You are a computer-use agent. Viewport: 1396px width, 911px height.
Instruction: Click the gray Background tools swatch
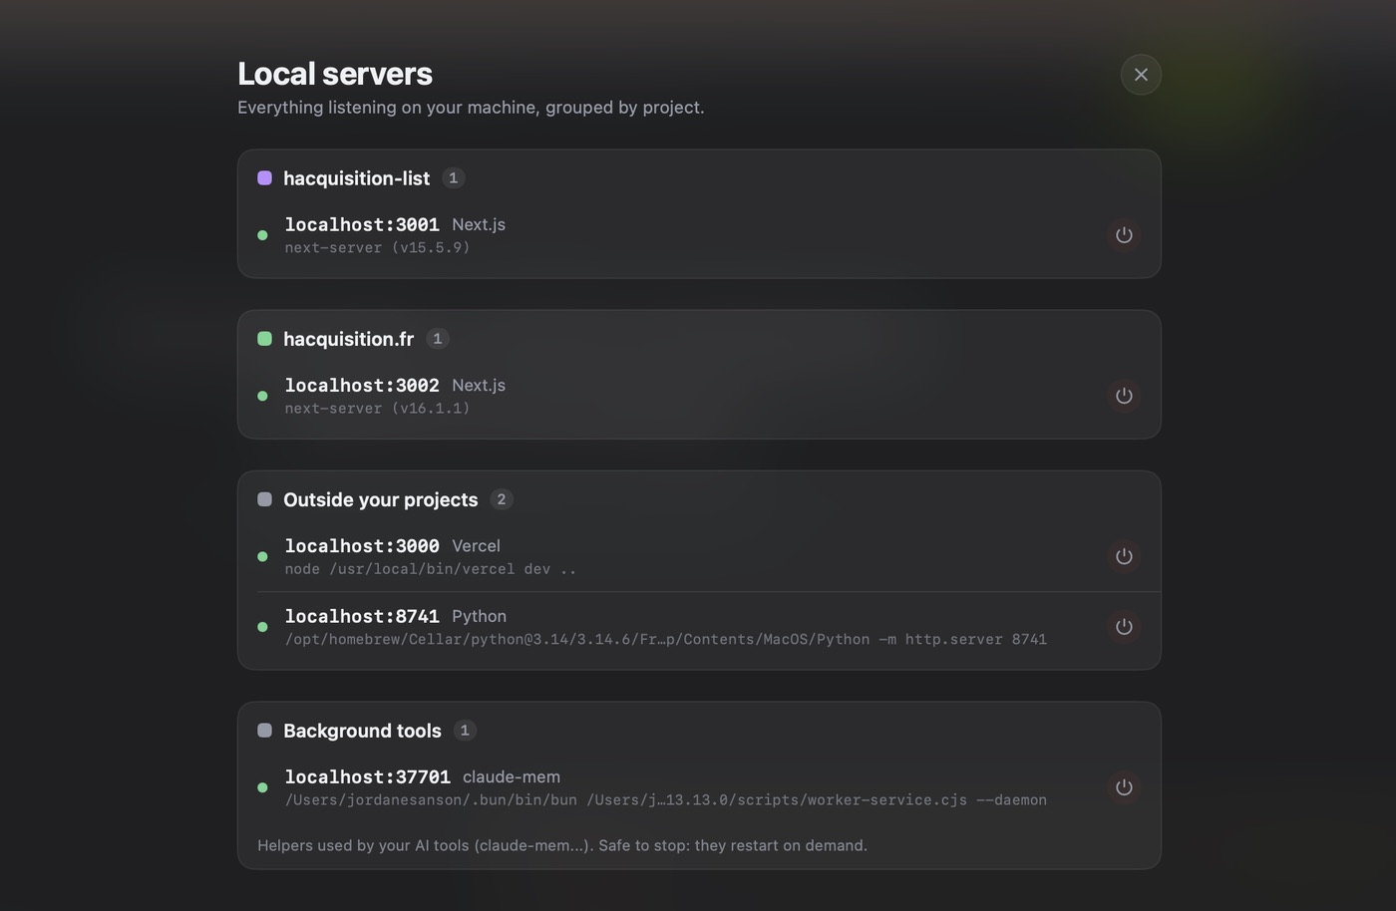point(264,731)
